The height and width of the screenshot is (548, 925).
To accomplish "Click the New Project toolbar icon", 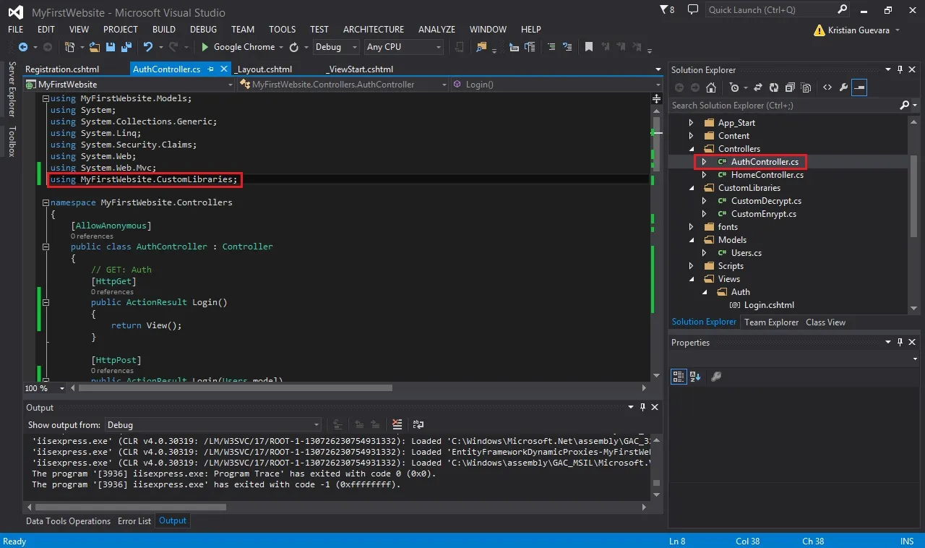I will (69, 47).
